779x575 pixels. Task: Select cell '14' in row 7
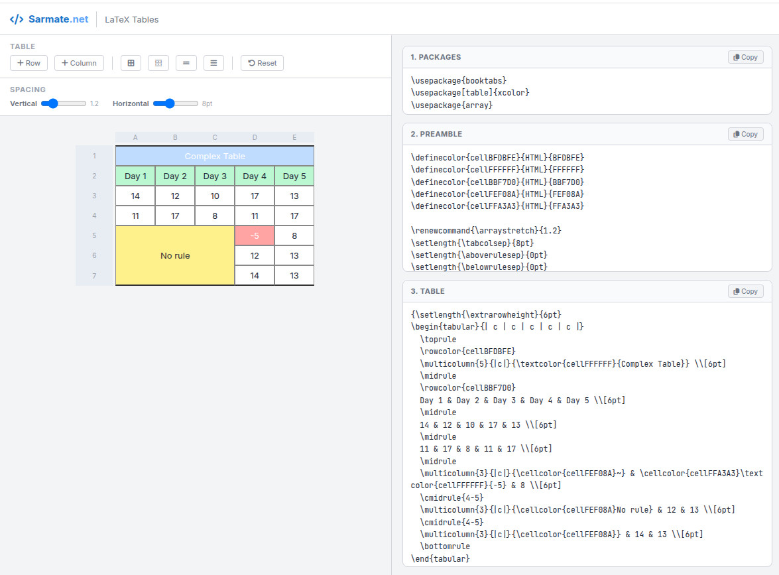[x=255, y=275]
